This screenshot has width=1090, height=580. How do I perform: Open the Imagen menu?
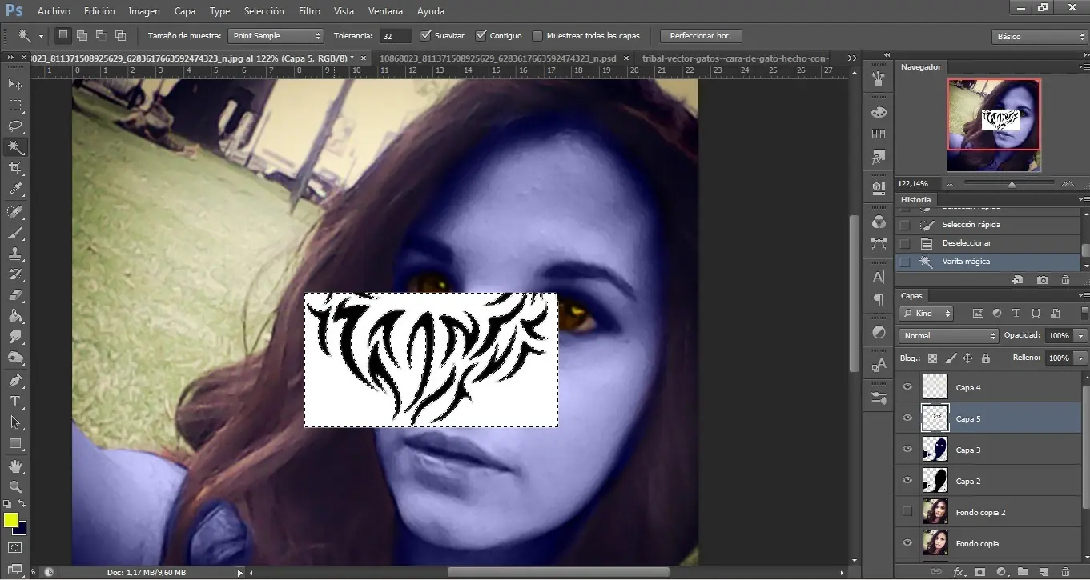pyautogui.click(x=144, y=11)
